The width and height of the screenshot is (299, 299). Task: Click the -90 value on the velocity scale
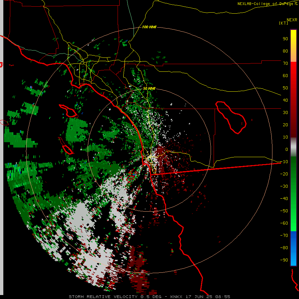click(x=284, y=260)
